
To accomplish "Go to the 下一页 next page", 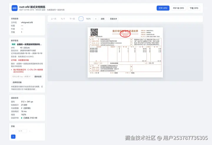I will 72,19.
